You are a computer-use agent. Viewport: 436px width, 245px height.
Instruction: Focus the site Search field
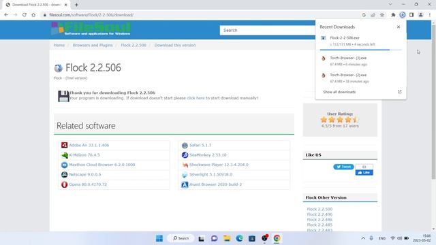[268, 30]
